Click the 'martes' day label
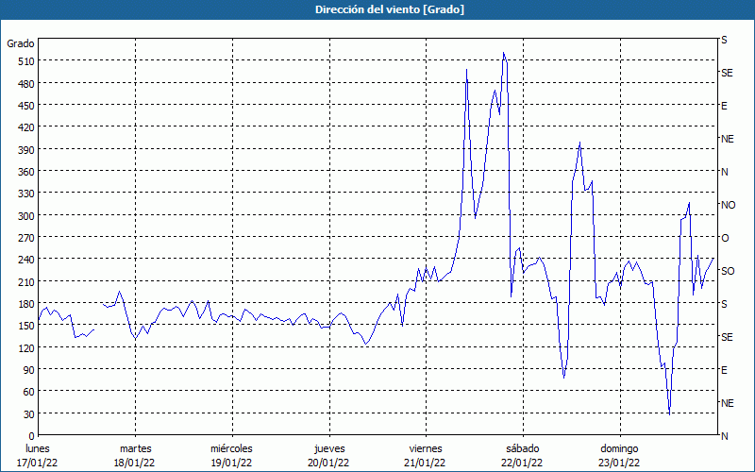 click(x=136, y=448)
